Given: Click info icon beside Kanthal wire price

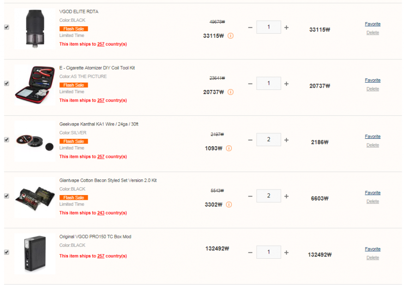Looking at the screenshot, I should pos(229,148).
